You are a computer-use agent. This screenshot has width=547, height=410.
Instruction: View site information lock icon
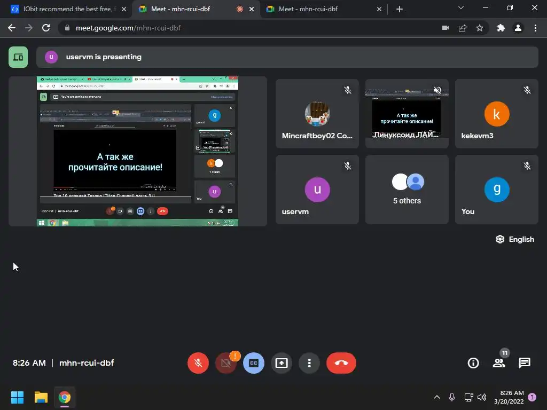(x=67, y=28)
